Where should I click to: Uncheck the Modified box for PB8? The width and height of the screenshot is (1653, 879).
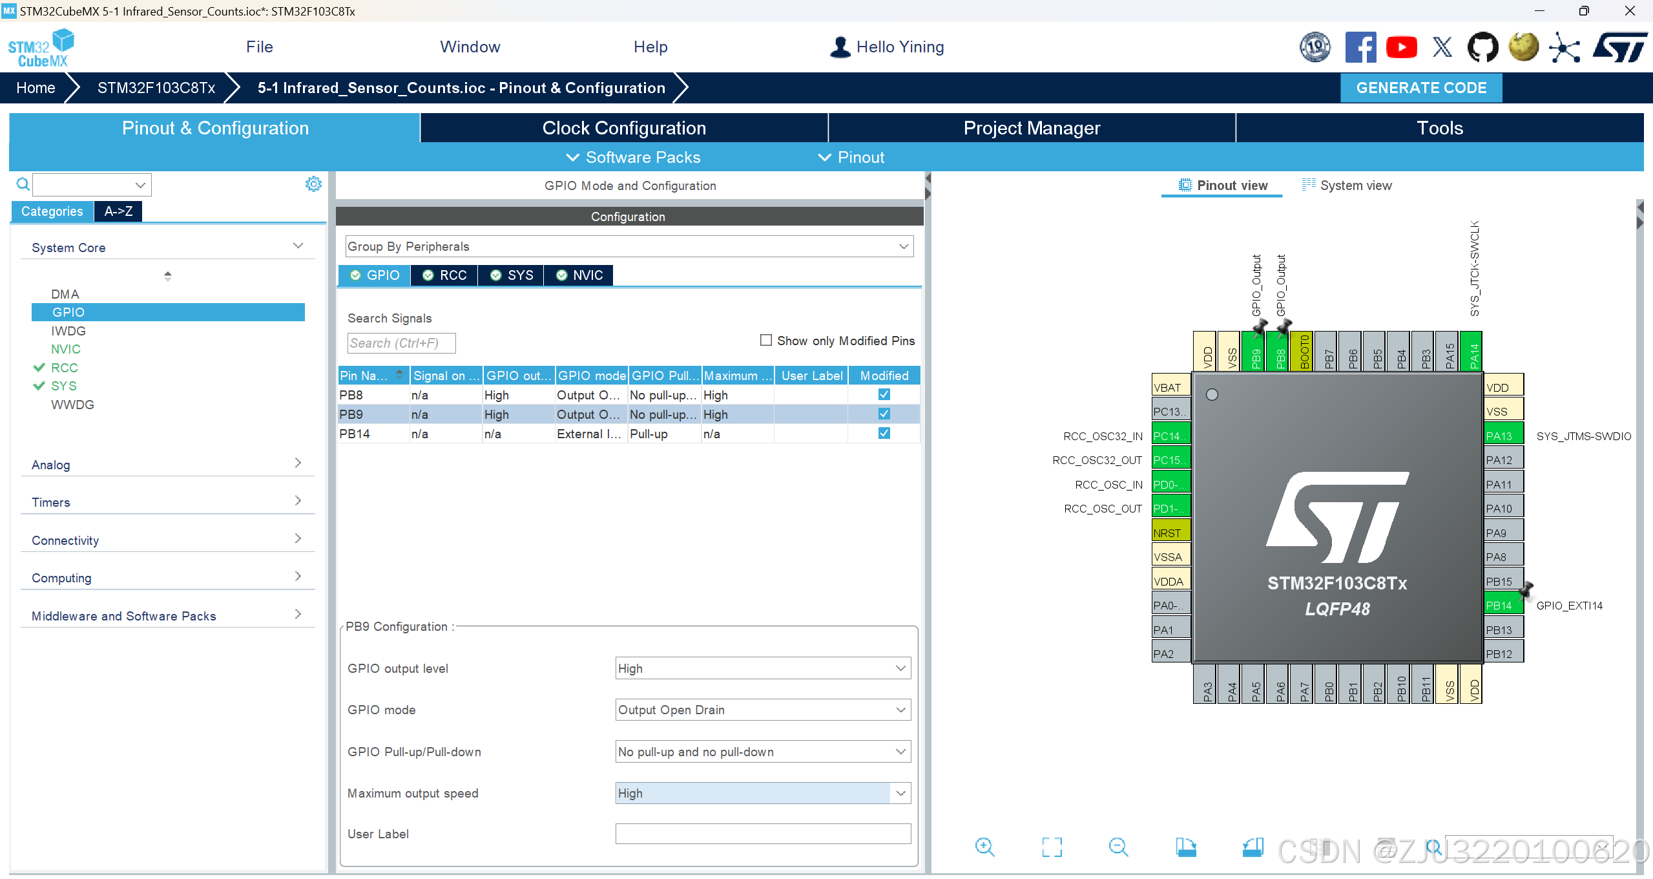click(884, 394)
